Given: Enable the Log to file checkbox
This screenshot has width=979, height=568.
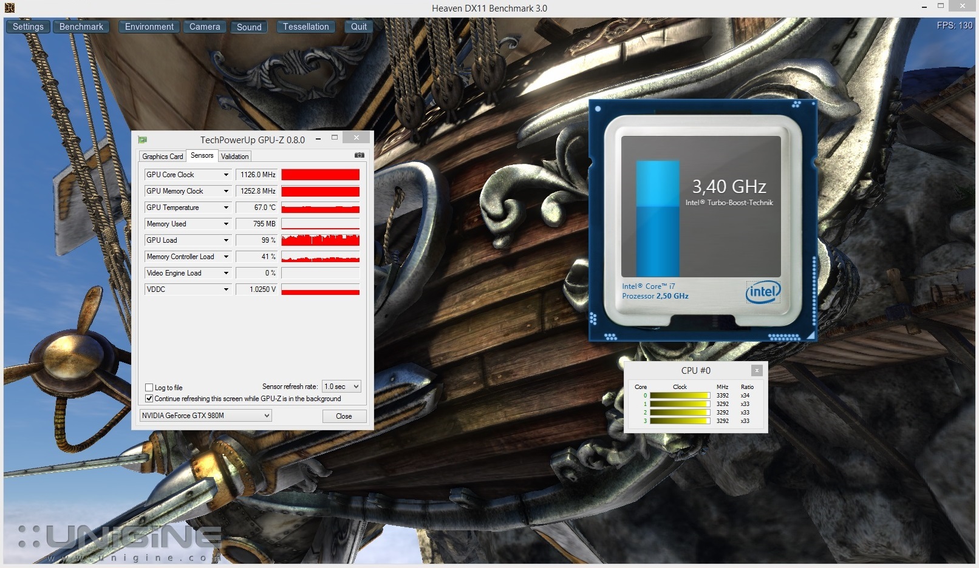Looking at the screenshot, I should pos(149,387).
